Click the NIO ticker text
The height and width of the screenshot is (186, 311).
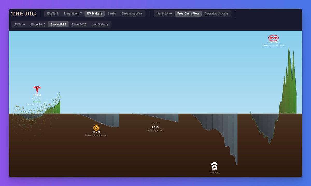click(214, 169)
